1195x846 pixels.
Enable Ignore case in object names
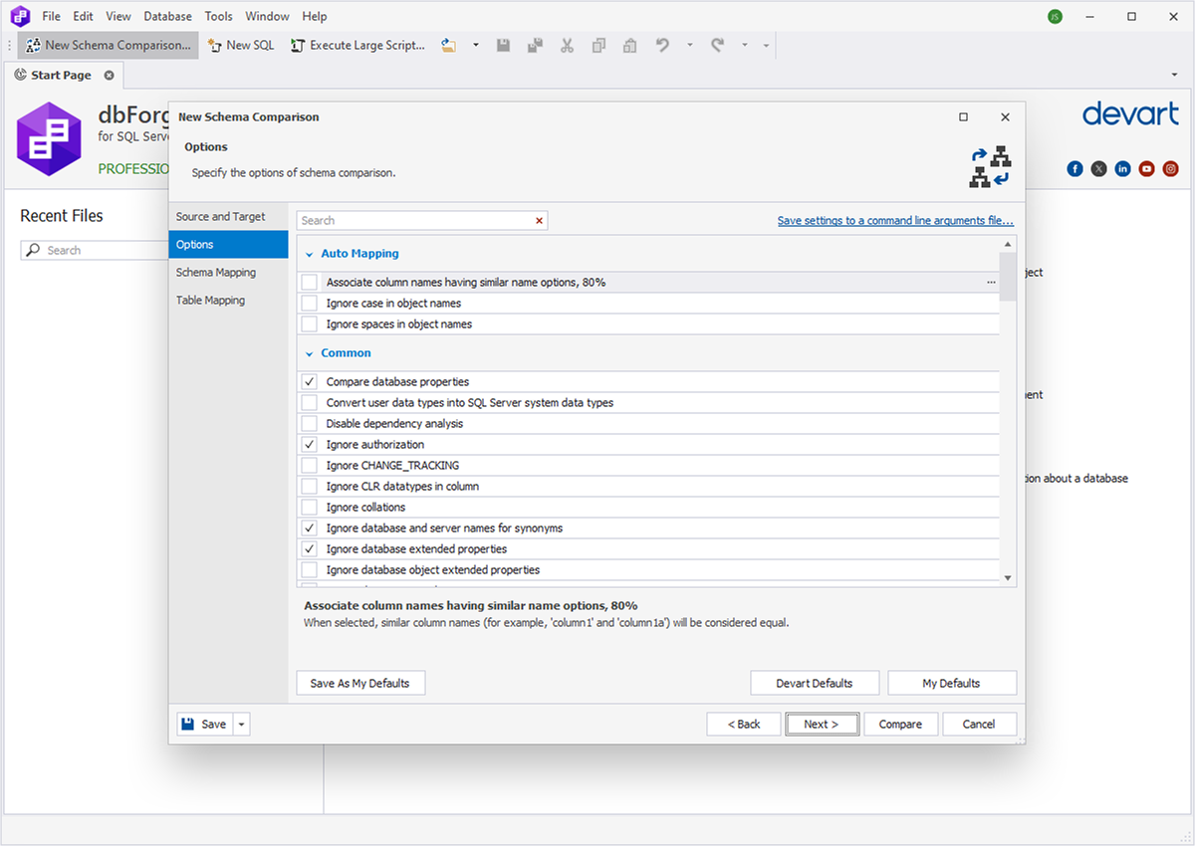click(310, 304)
